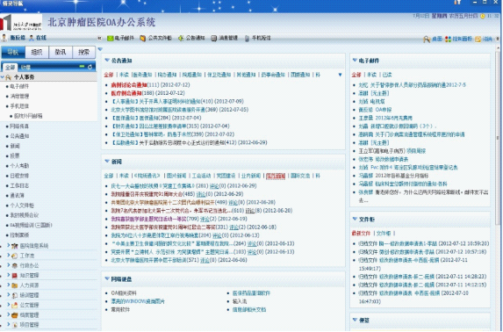This screenshot has height=332, width=503.
Task: Click the 工作流 icon in the sidebar
Action: click(14, 256)
